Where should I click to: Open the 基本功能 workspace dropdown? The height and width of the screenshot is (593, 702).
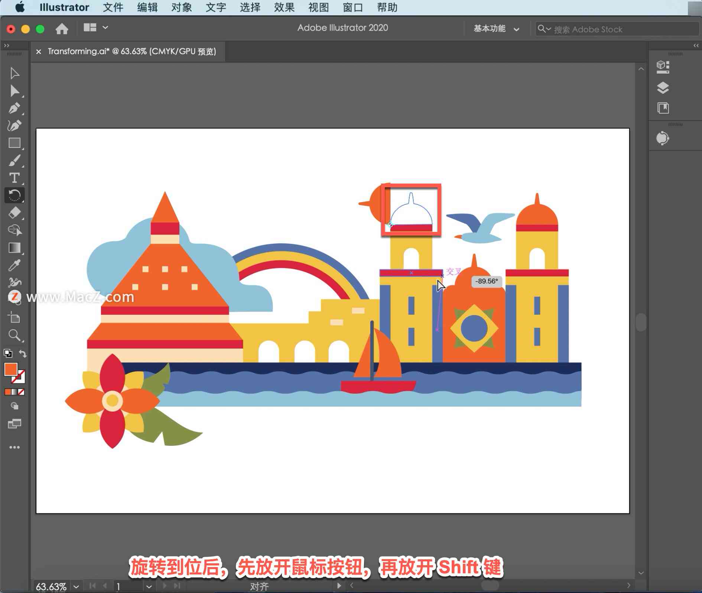pyautogui.click(x=496, y=29)
